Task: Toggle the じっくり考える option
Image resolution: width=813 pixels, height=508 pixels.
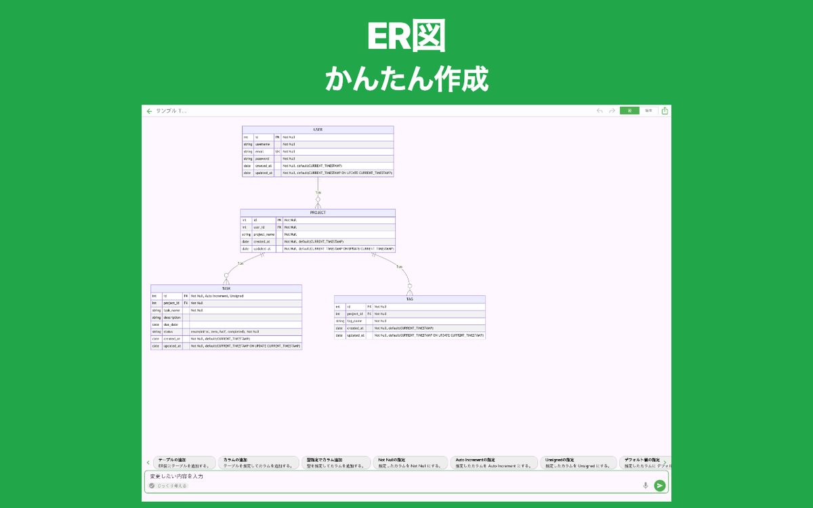Action: [168, 486]
